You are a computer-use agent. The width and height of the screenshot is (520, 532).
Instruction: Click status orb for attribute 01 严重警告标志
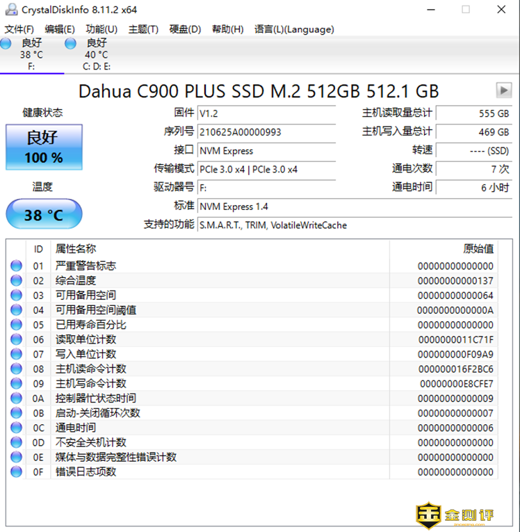coord(16,266)
